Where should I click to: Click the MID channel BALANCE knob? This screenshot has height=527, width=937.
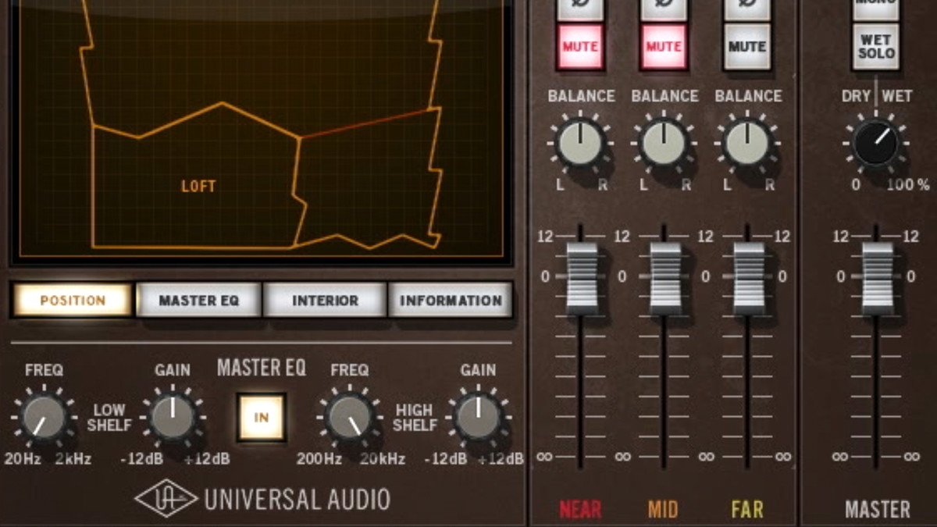click(664, 143)
